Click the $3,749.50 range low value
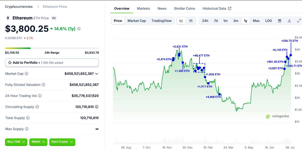The image size is (302, 150). 12,53
